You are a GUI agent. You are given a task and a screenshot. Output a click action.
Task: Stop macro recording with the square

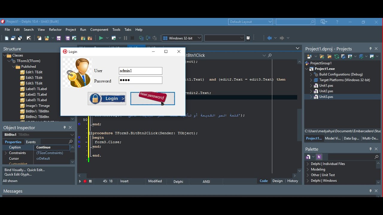point(91,182)
